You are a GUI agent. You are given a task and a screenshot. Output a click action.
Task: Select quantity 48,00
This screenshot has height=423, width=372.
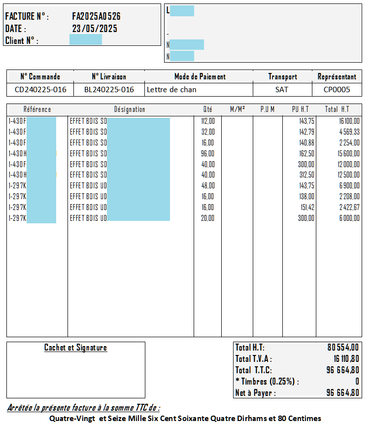pyautogui.click(x=208, y=185)
